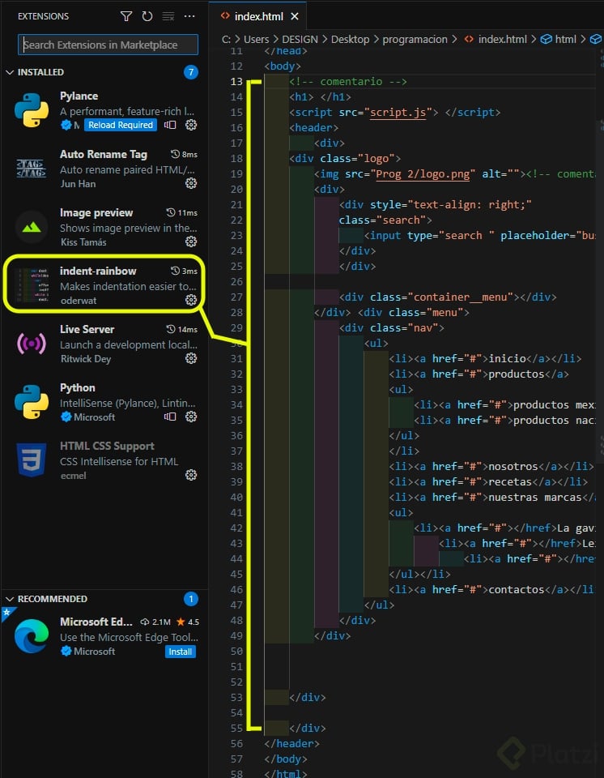Screen dimensions: 604x778
Task: Click Users in the breadcrumb
Action: [x=256, y=39]
